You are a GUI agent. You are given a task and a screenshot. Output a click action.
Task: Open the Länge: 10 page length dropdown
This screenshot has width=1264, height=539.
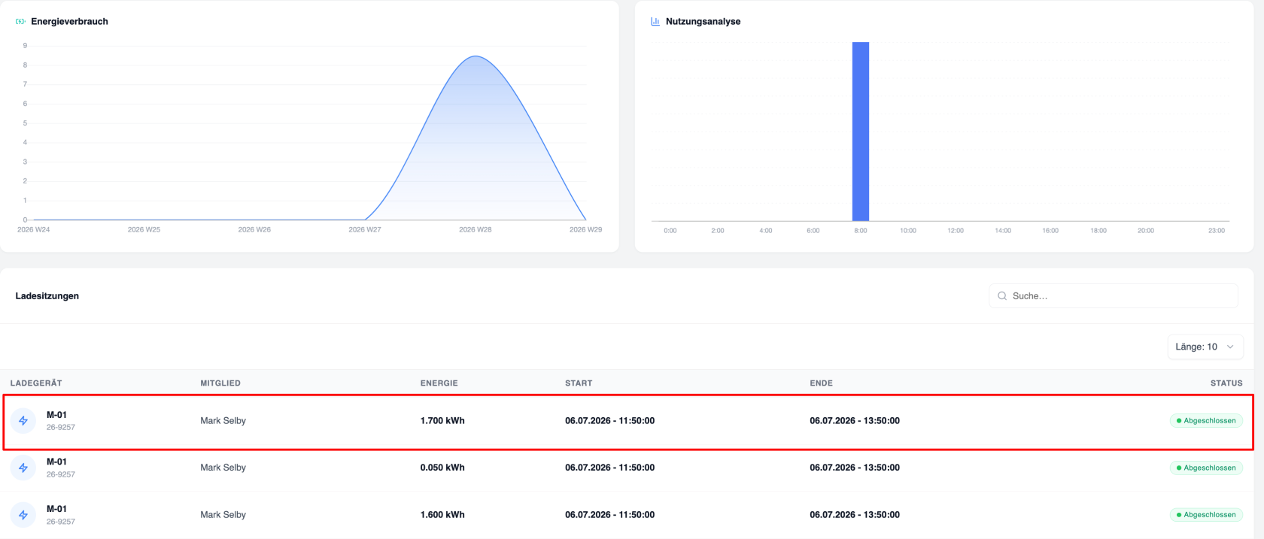point(1205,347)
